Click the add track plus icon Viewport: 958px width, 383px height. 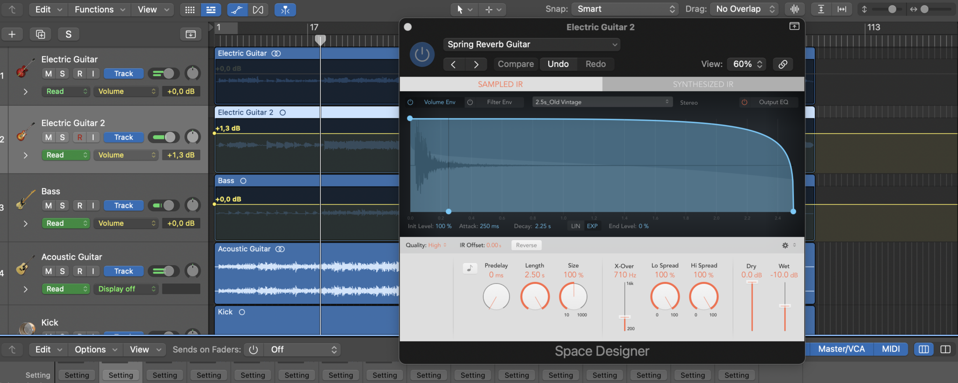(12, 34)
